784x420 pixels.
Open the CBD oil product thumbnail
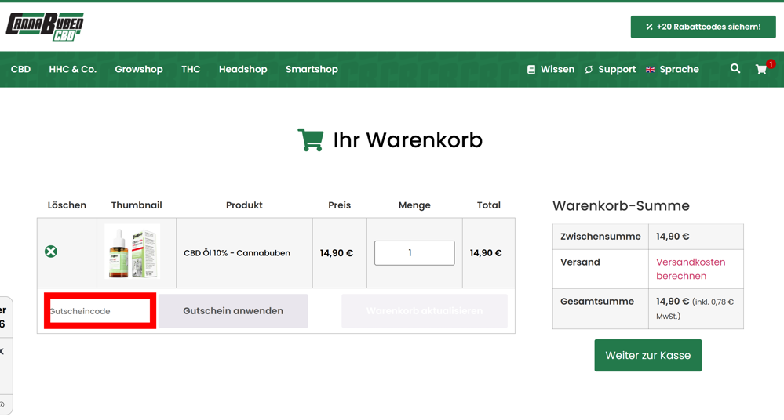(133, 252)
